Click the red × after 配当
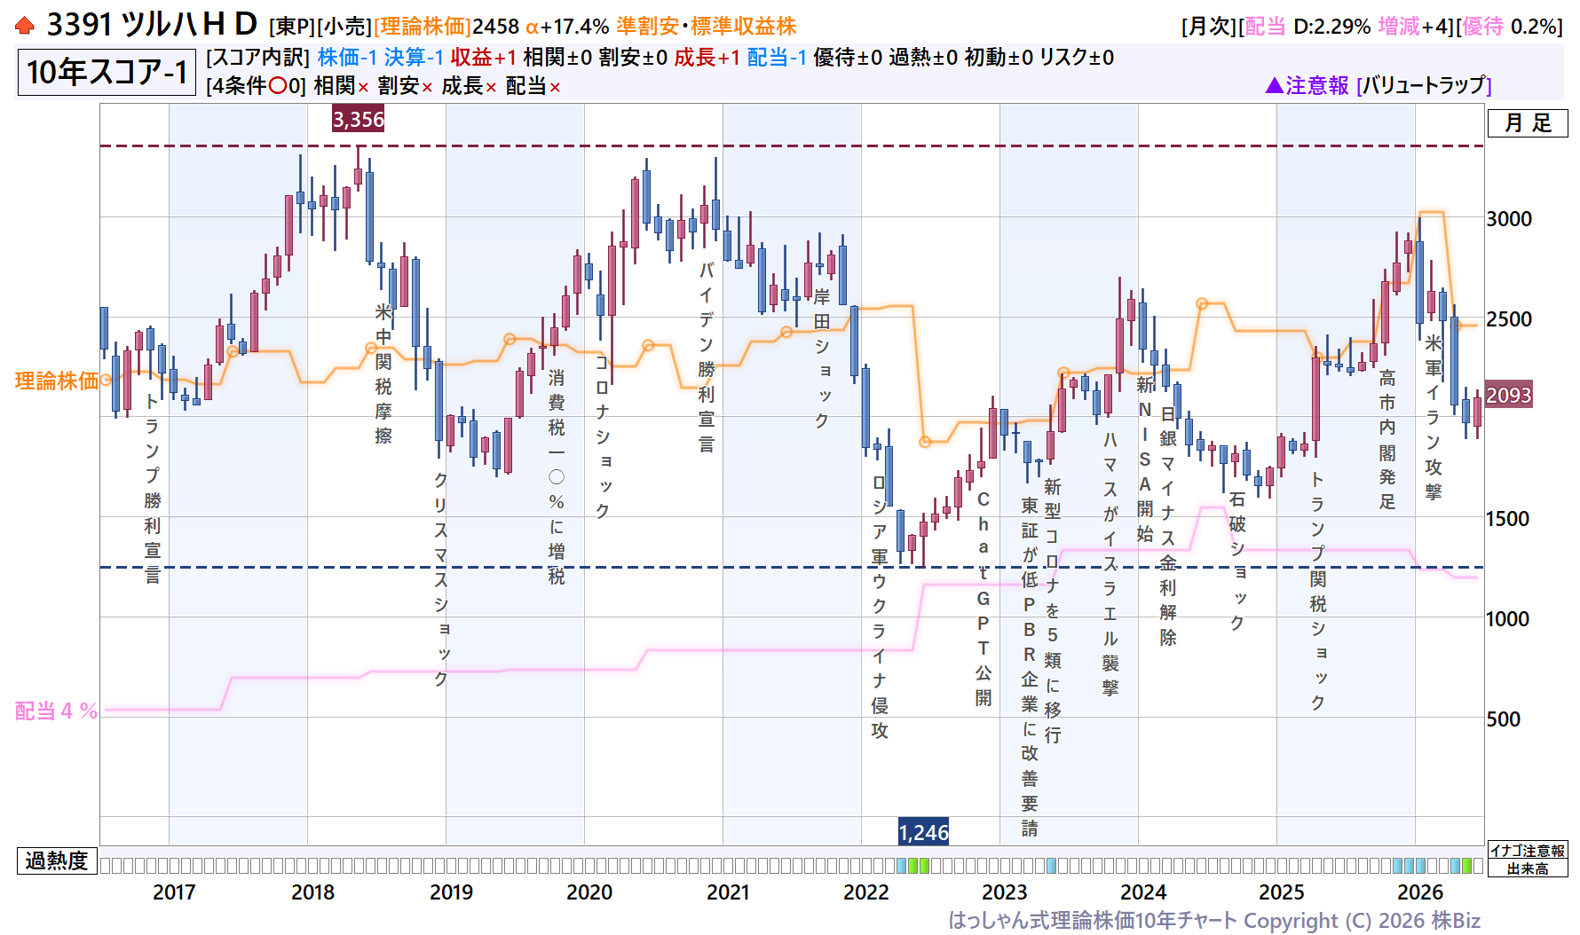 tap(555, 87)
